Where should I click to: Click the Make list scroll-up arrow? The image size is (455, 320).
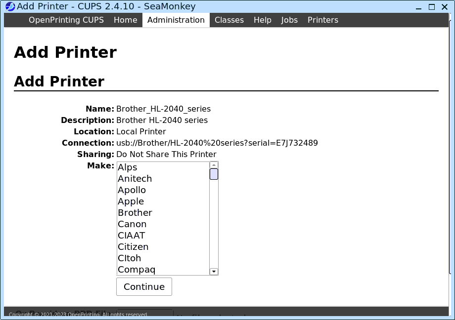point(214,165)
